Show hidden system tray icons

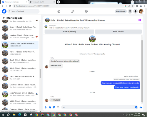click(x=124, y=115)
